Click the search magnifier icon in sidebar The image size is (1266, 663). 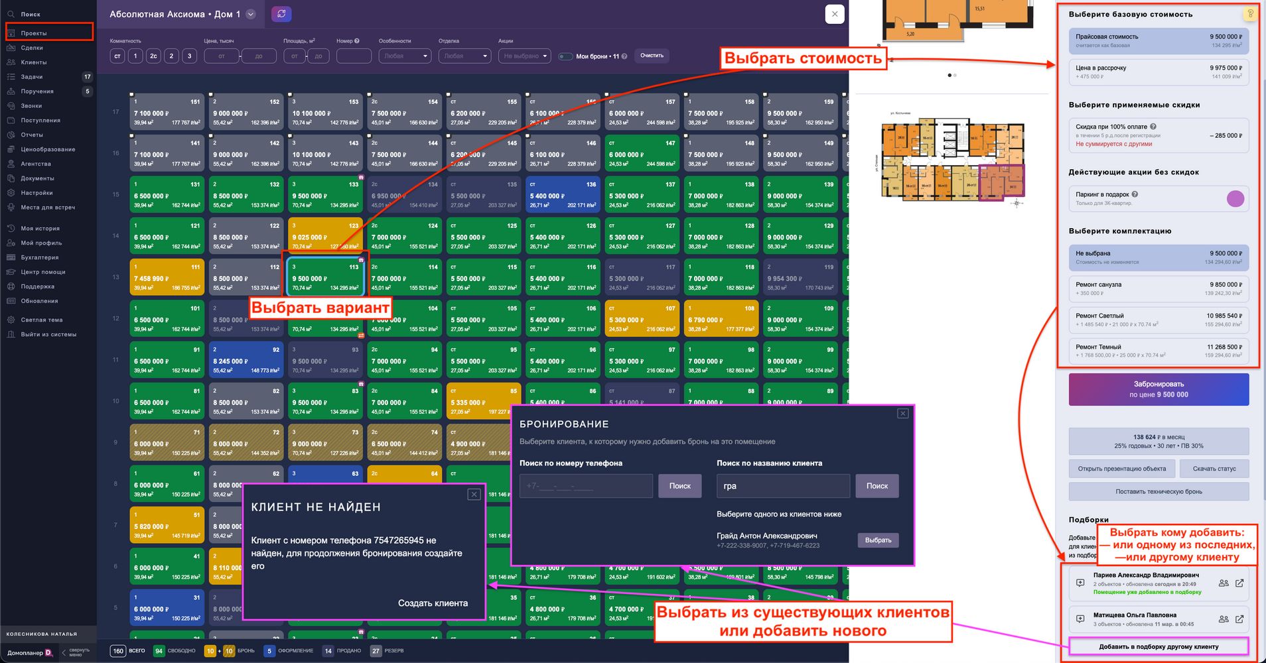click(x=11, y=14)
